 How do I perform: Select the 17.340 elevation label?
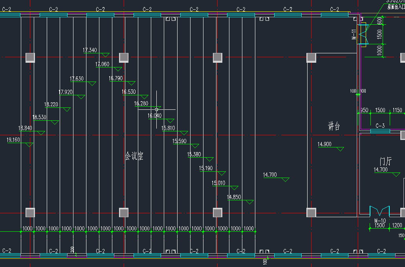point(90,50)
